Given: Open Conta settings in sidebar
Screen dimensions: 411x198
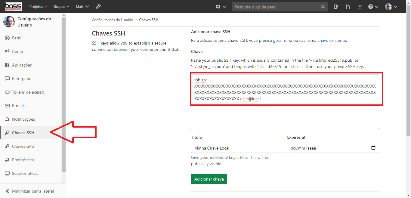Looking at the screenshot, I should point(17,51).
